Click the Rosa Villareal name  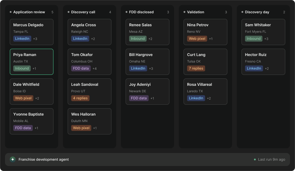[x=199, y=84]
